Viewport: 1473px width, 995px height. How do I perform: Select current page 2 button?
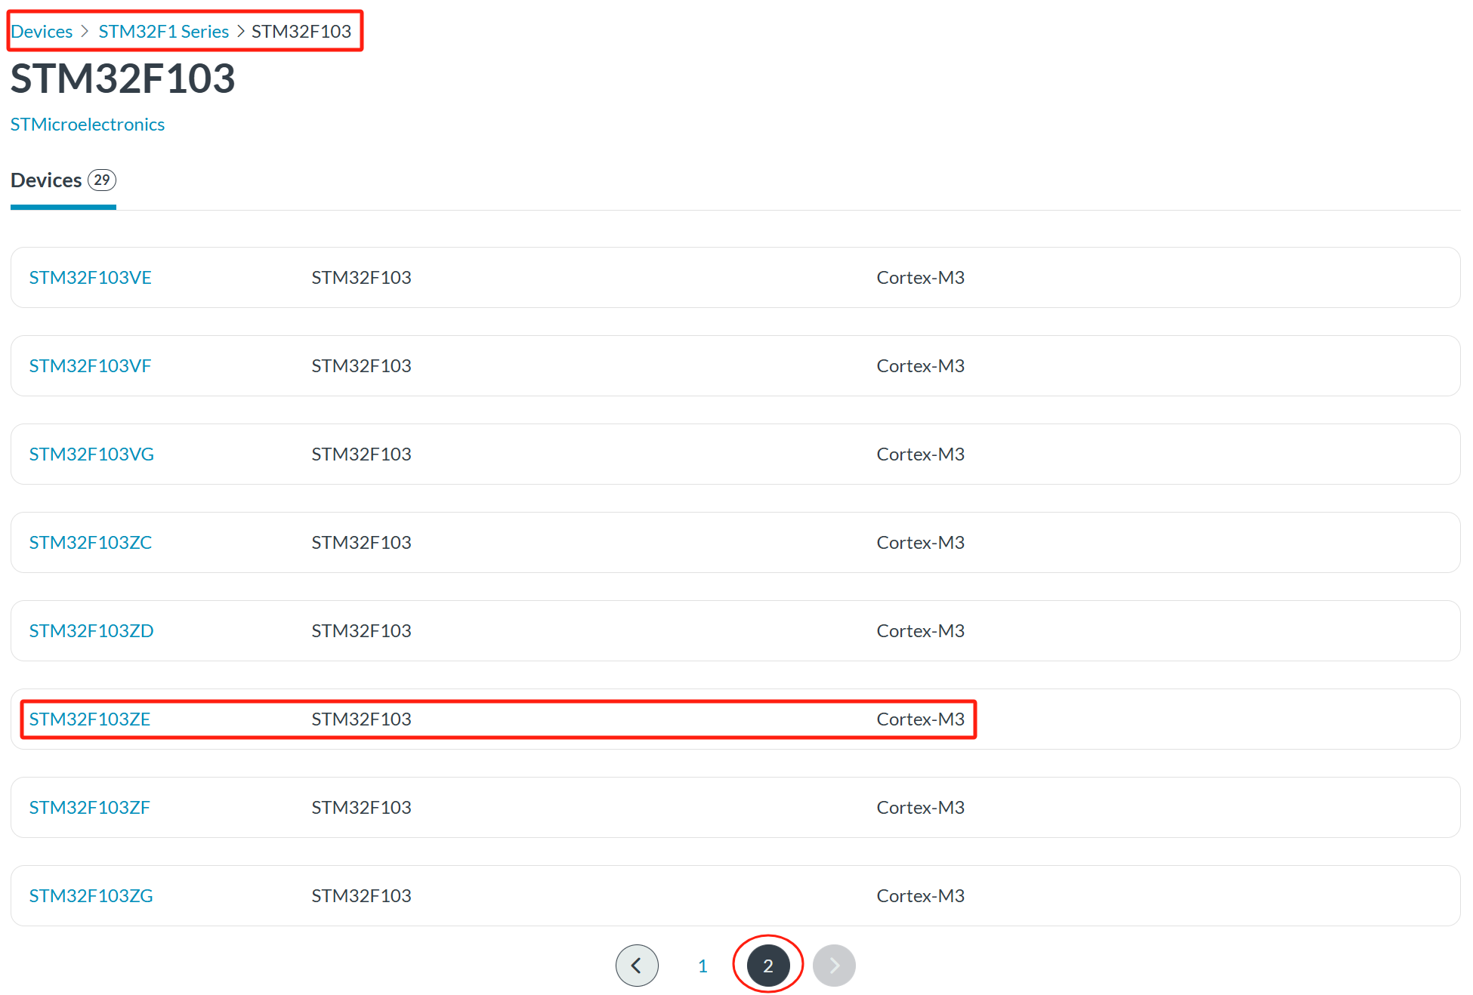(x=767, y=966)
